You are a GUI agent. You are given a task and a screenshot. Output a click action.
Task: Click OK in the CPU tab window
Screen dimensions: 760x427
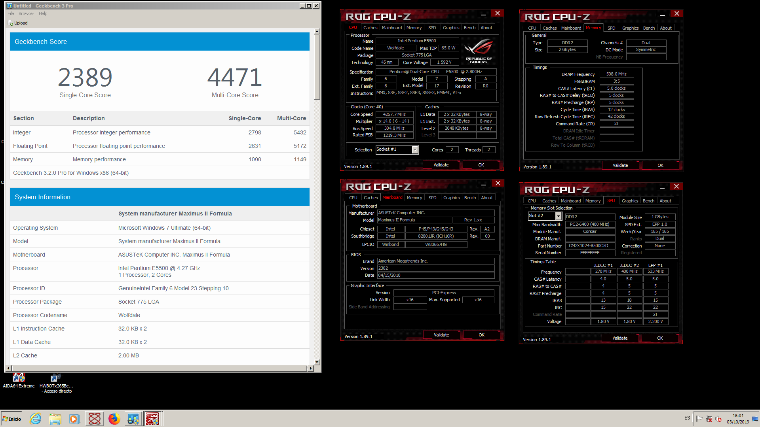(481, 165)
